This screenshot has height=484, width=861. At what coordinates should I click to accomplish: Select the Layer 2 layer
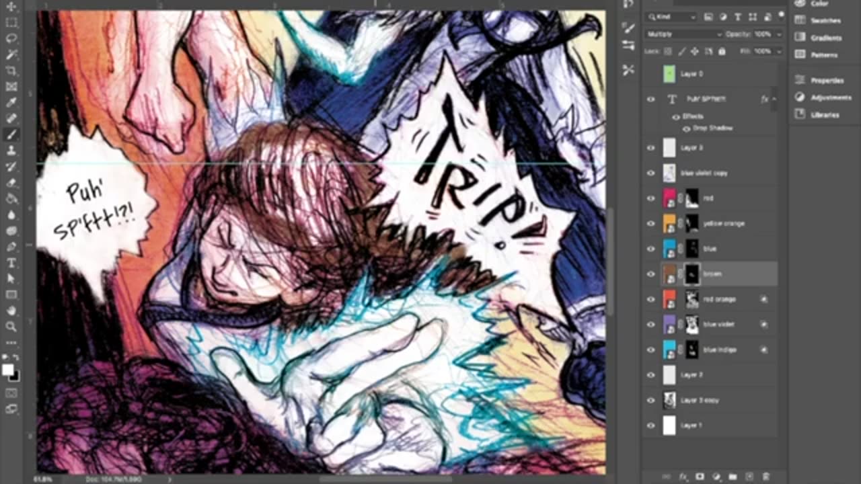[x=710, y=375]
